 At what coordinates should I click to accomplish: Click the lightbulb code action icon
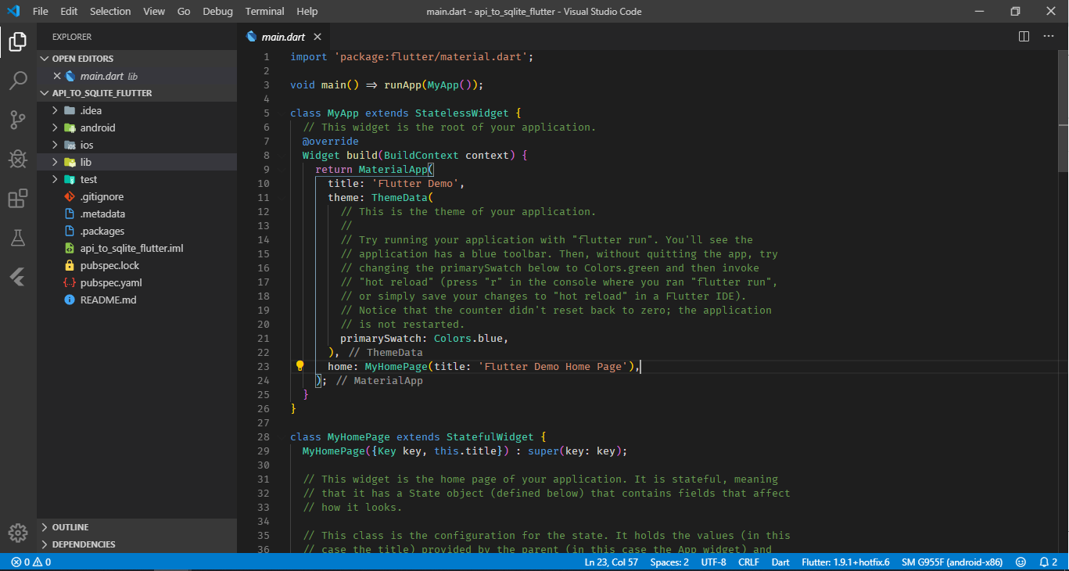point(300,366)
